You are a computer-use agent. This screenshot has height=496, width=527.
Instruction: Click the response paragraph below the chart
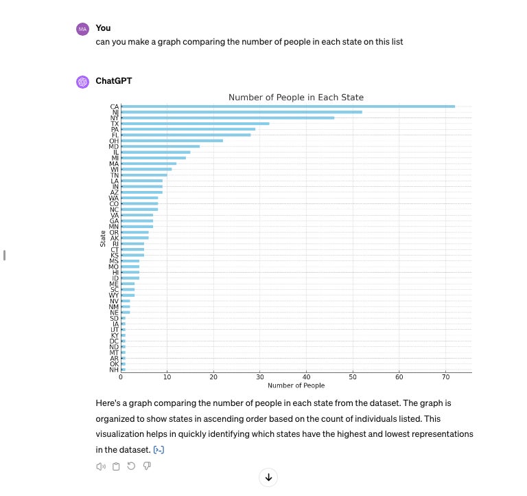point(283,426)
